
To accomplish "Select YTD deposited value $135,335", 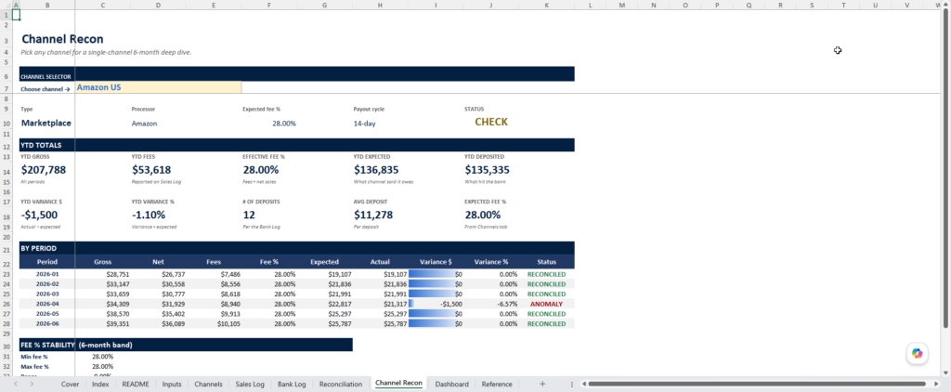I will click(488, 170).
